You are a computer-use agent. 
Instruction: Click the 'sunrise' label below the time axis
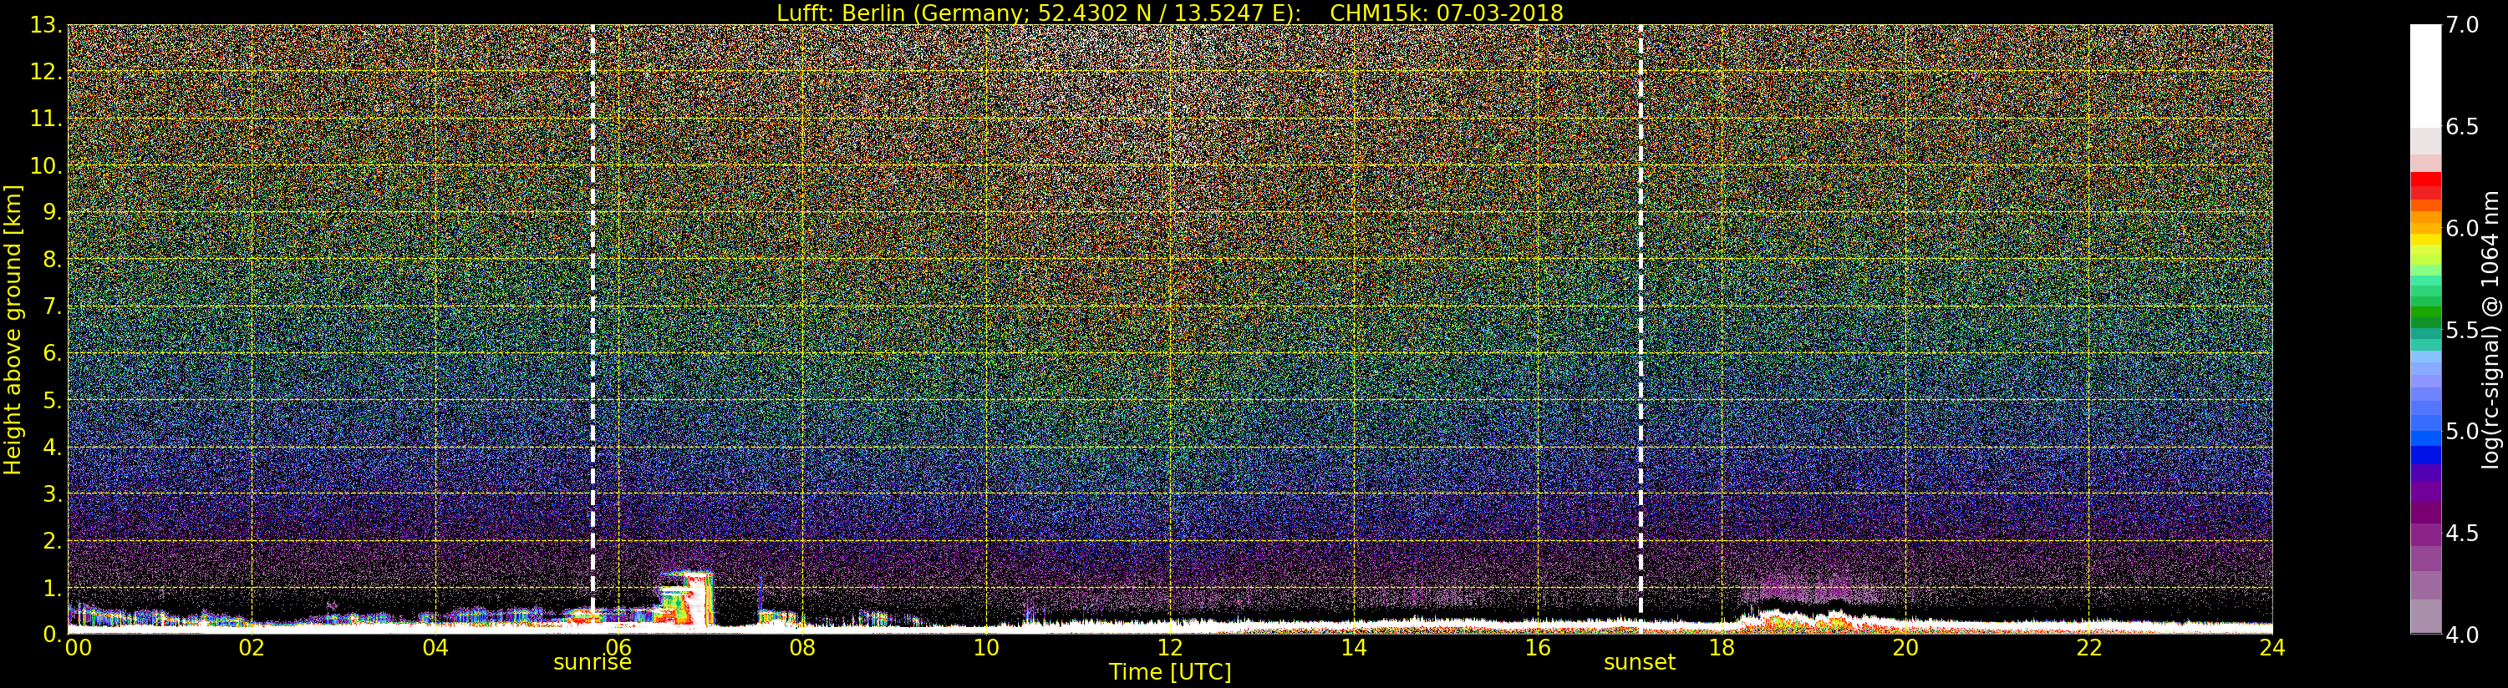[x=592, y=663]
